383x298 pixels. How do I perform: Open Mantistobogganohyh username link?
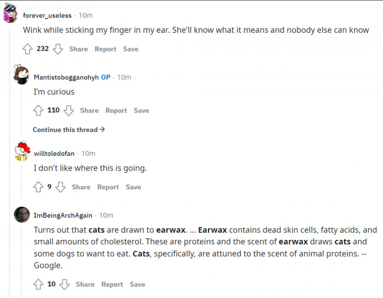pyautogui.click(x=66, y=77)
